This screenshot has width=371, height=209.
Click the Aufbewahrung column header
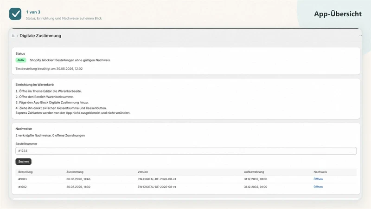tap(254, 172)
